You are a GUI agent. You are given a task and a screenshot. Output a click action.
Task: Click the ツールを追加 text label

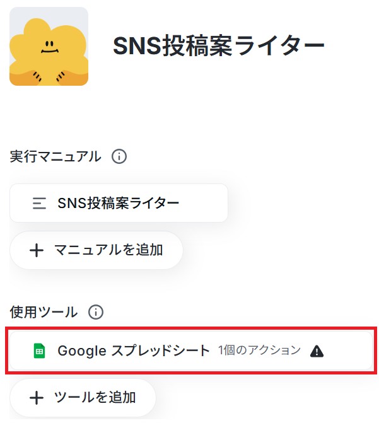[x=95, y=398]
